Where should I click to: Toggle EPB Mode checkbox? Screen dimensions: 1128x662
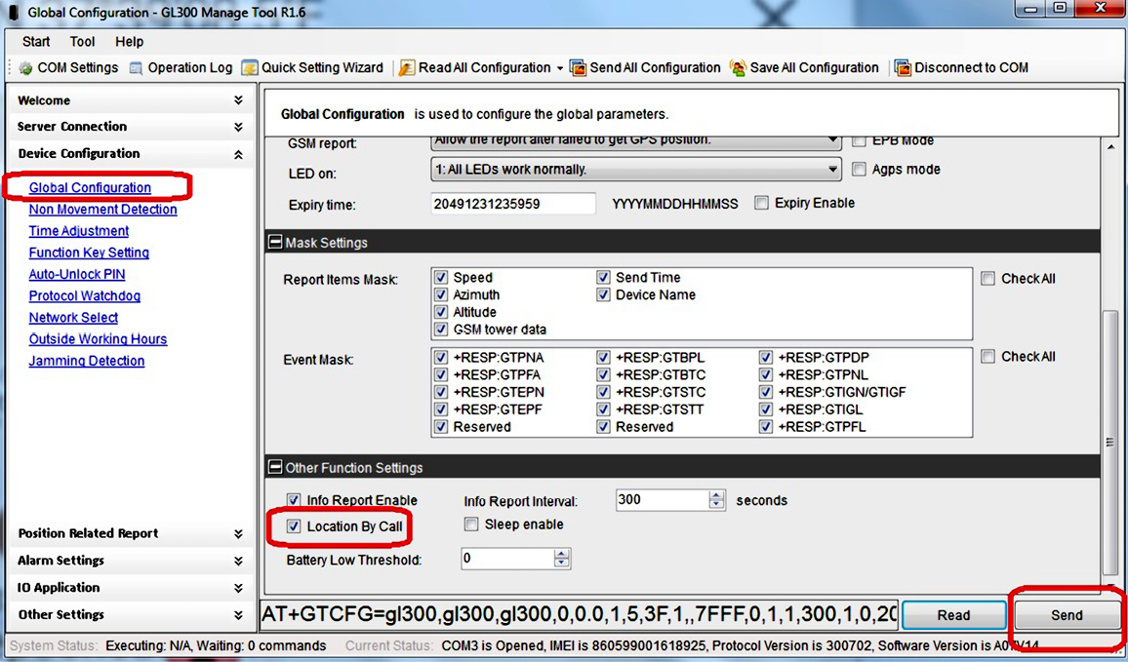pyautogui.click(x=859, y=140)
